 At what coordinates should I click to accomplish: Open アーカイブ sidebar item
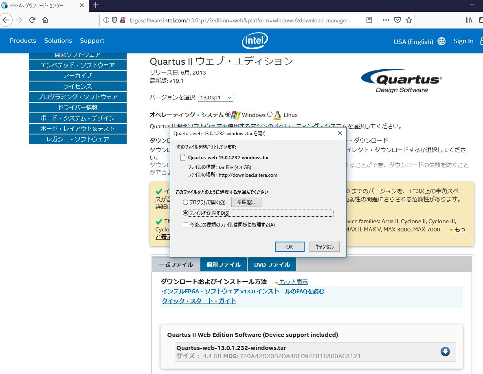78,76
